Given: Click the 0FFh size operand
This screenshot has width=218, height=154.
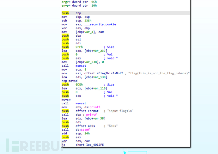Looking at the screenshot, I should coord(79,47).
